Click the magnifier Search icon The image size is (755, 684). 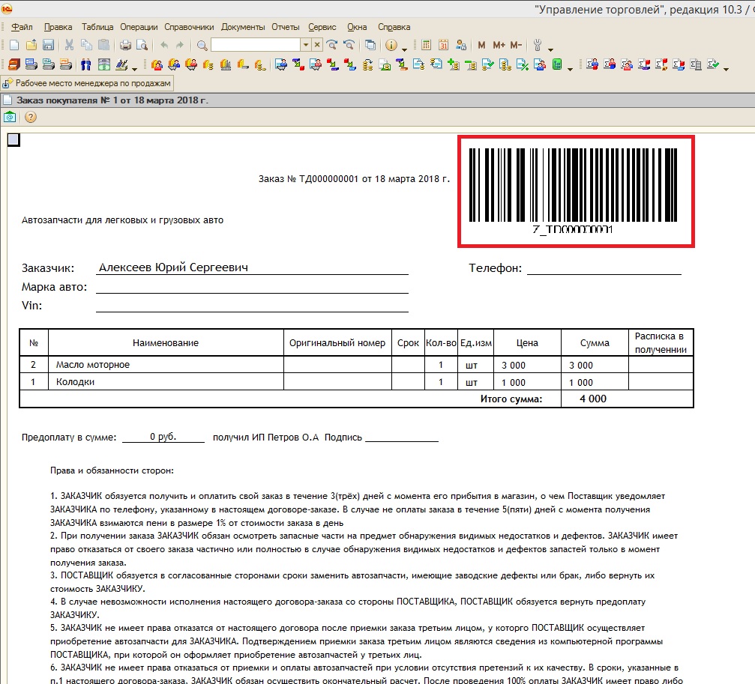(x=203, y=46)
